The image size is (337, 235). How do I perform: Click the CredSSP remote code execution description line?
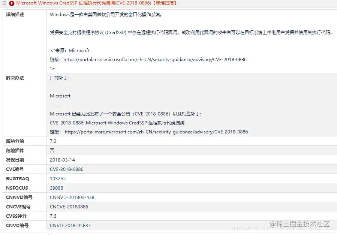pos(191,33)
